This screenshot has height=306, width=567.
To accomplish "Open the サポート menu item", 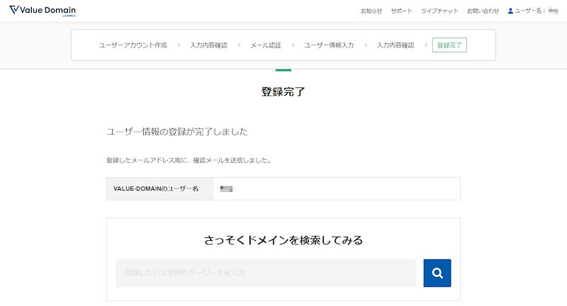I will tap(401, 11).
